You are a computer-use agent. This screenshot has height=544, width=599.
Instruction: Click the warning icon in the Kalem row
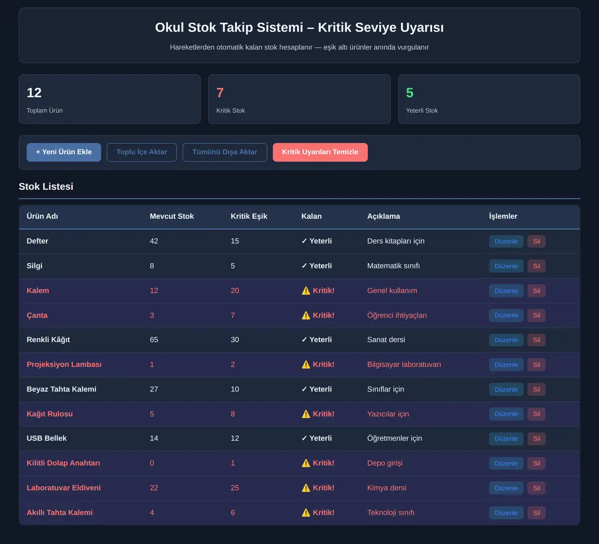click(306, 291)
